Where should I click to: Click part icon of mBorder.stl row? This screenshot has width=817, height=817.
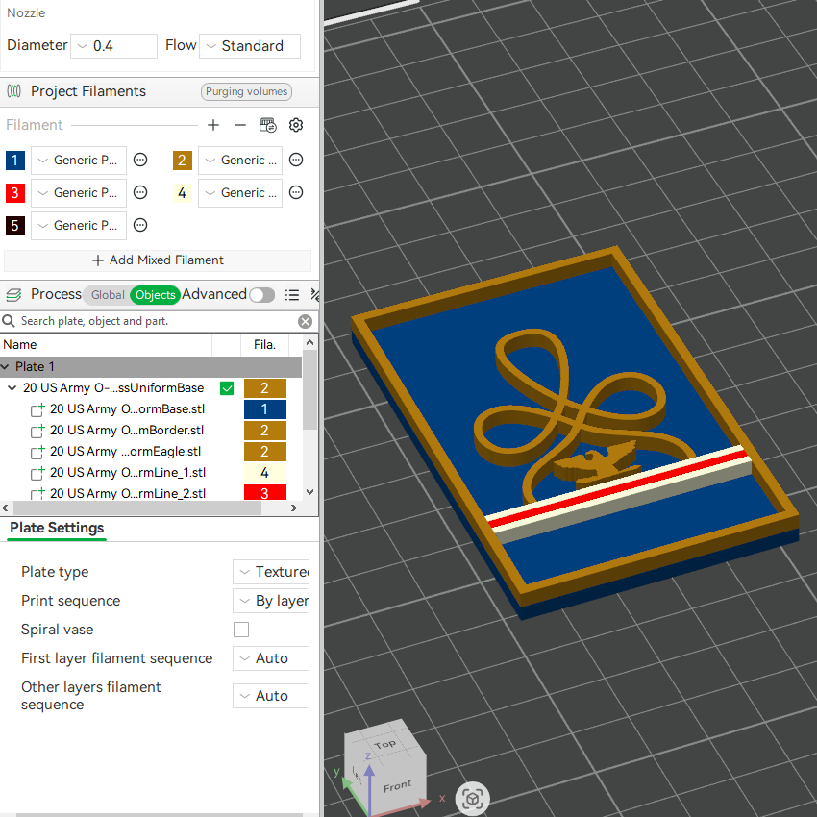[37, 431]
